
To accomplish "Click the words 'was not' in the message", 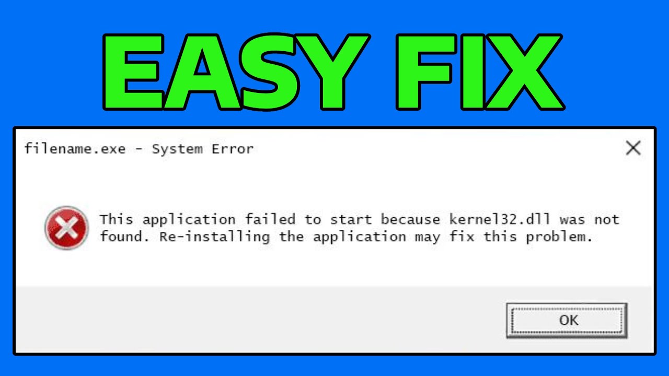I will [x=589, y=219].
